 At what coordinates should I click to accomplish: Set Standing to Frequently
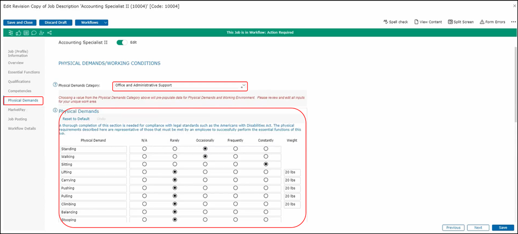coord(235,149)
